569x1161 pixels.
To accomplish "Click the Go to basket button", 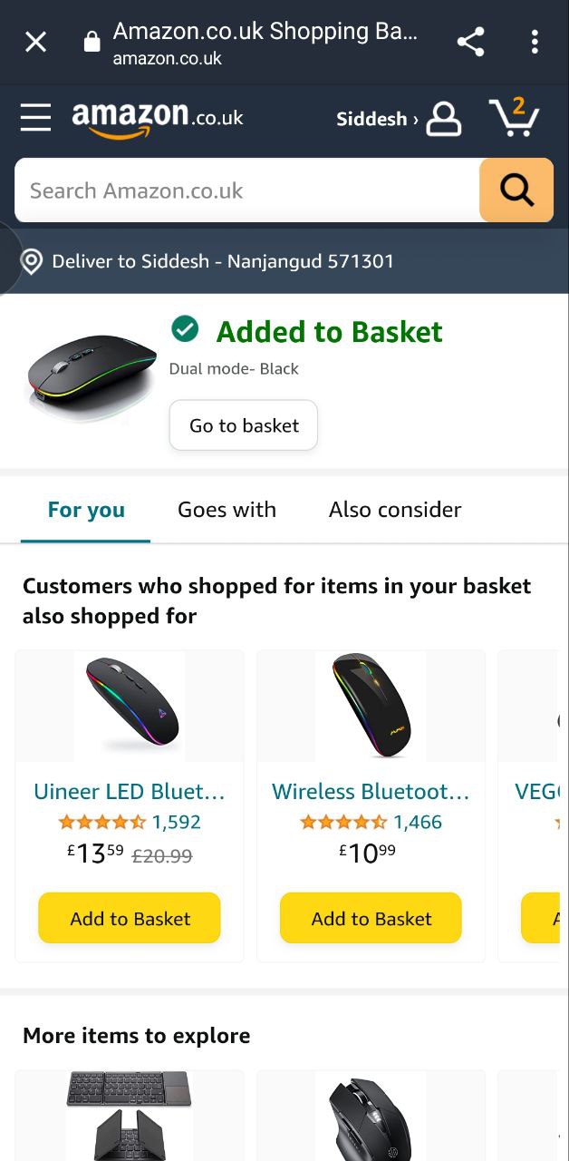I will pos(244,425).
